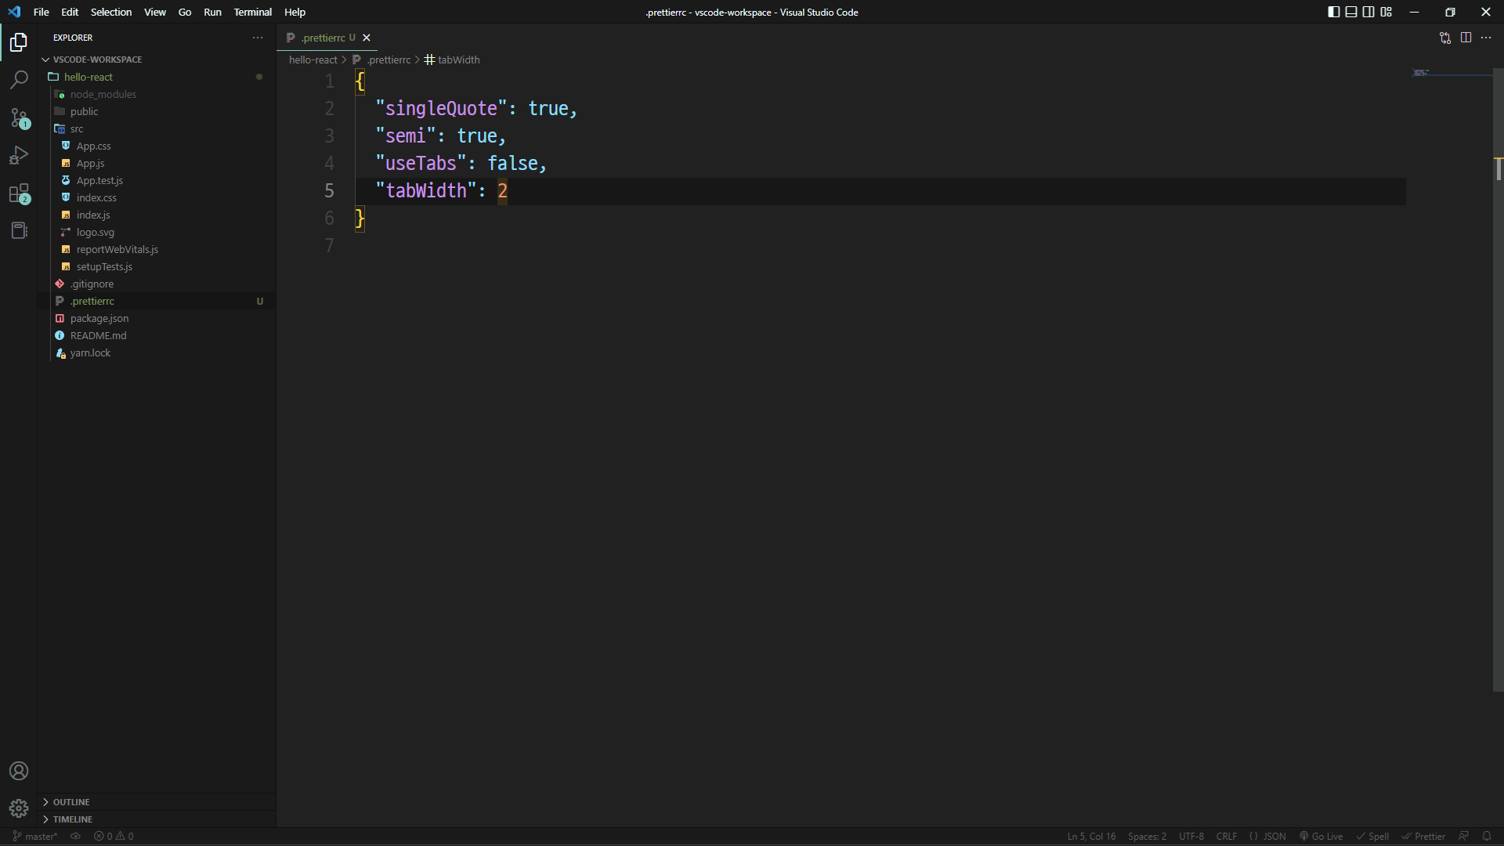
Task: Open the Run menu
Action: 212,12
